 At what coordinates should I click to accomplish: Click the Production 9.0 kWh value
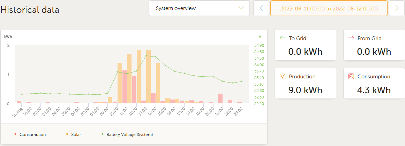tap(305, 90)
